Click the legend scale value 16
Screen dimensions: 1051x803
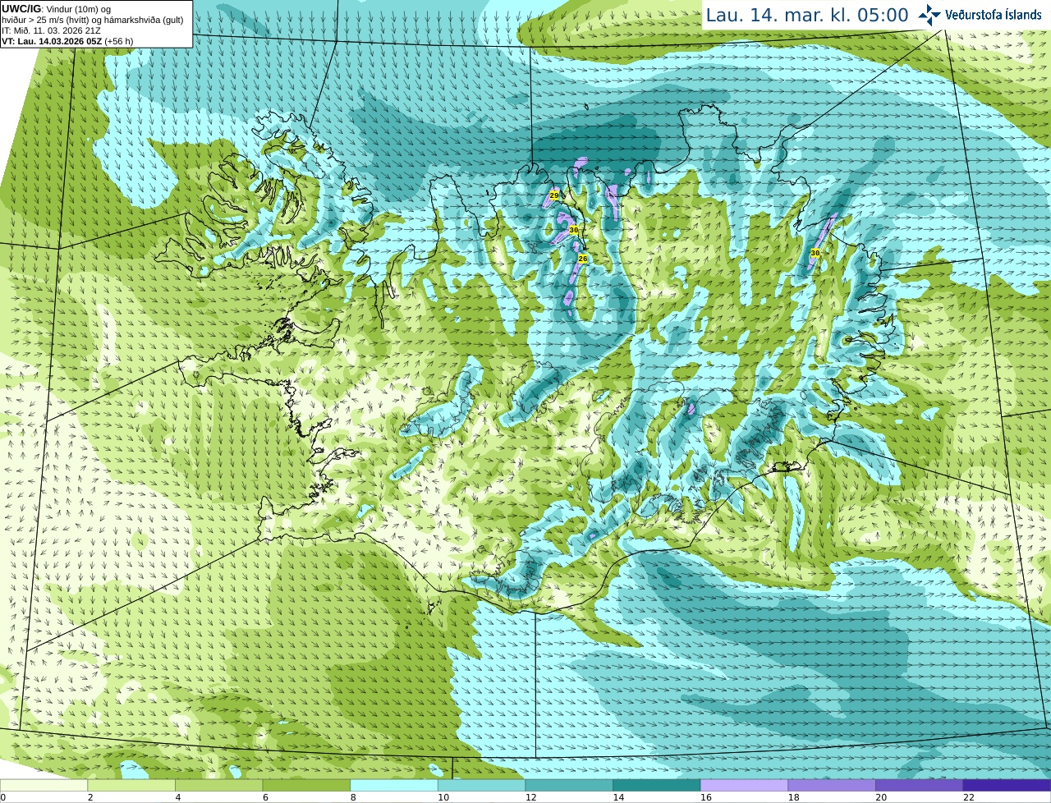706,797
